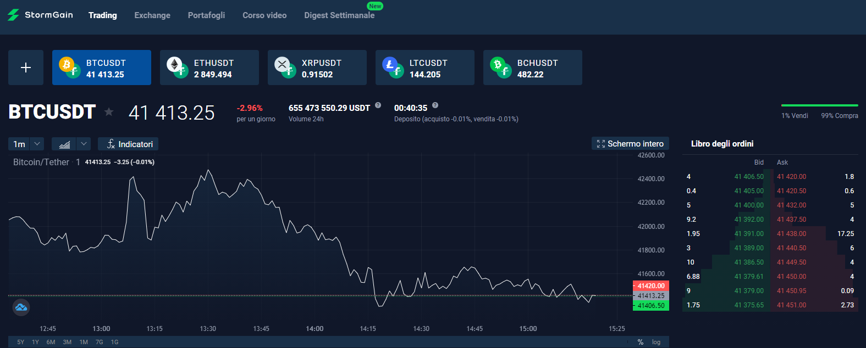The width and height of the screenshot is (866, 348).
Task: Toggle log scale on chart
Action: pos(656,342)
